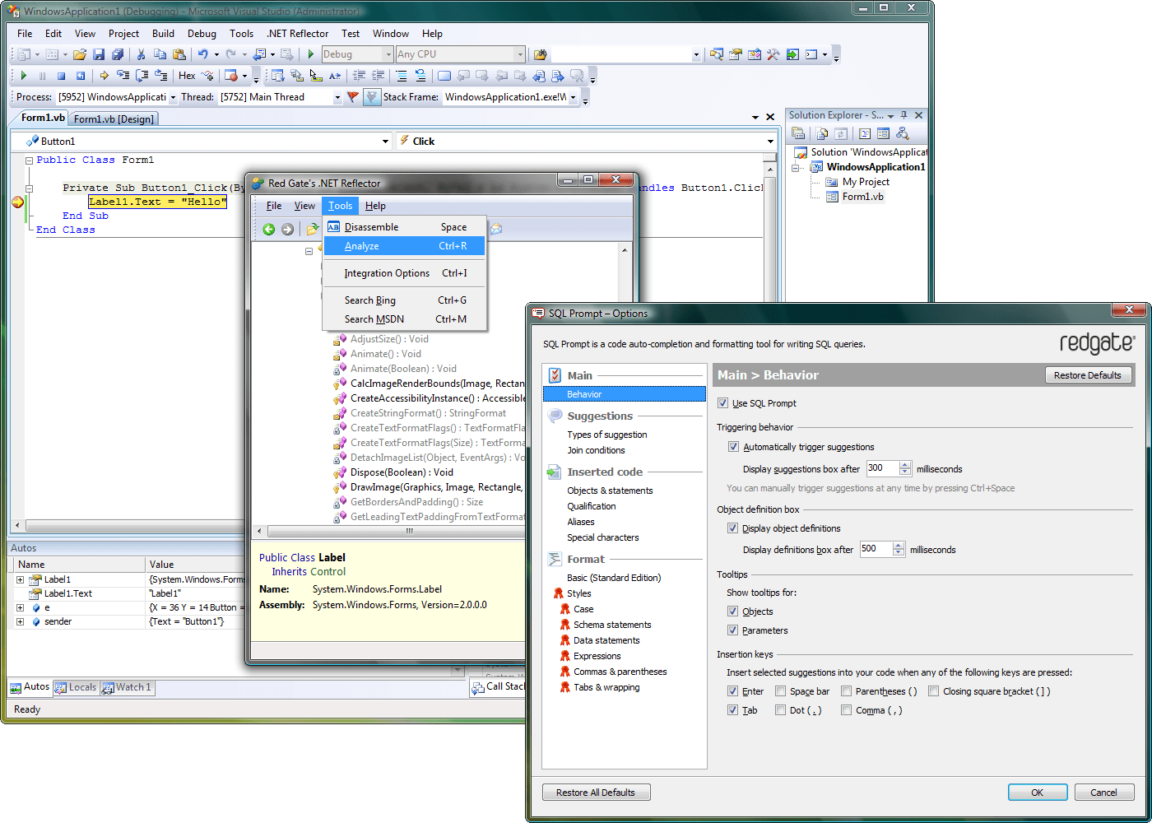Check the Space bar insertion key

point(780,691)
